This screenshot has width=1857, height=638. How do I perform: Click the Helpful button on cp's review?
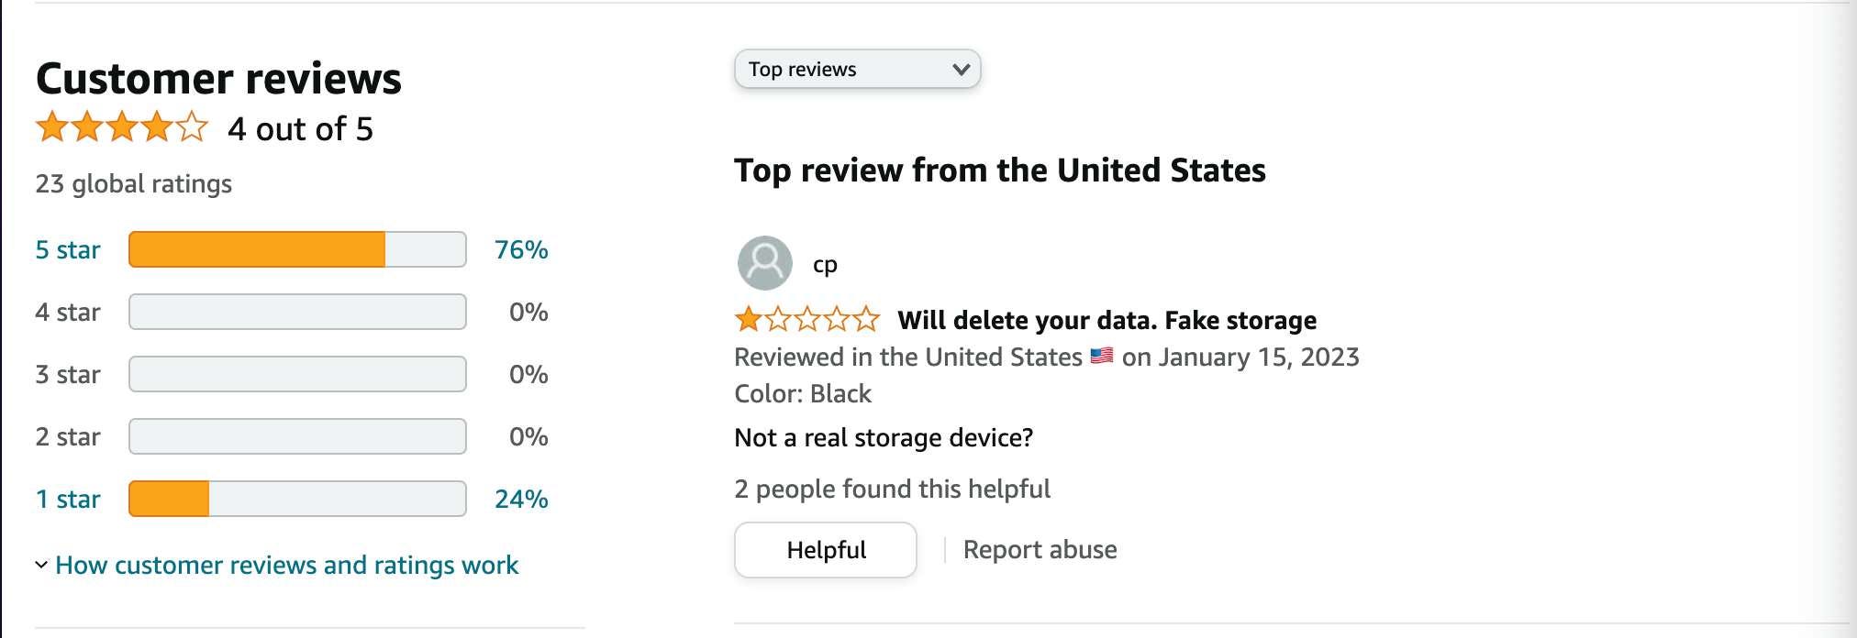[824, 549]
